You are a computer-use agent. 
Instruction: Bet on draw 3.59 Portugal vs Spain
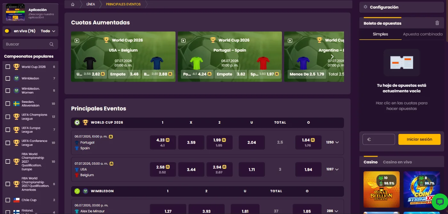coord(191,143)
